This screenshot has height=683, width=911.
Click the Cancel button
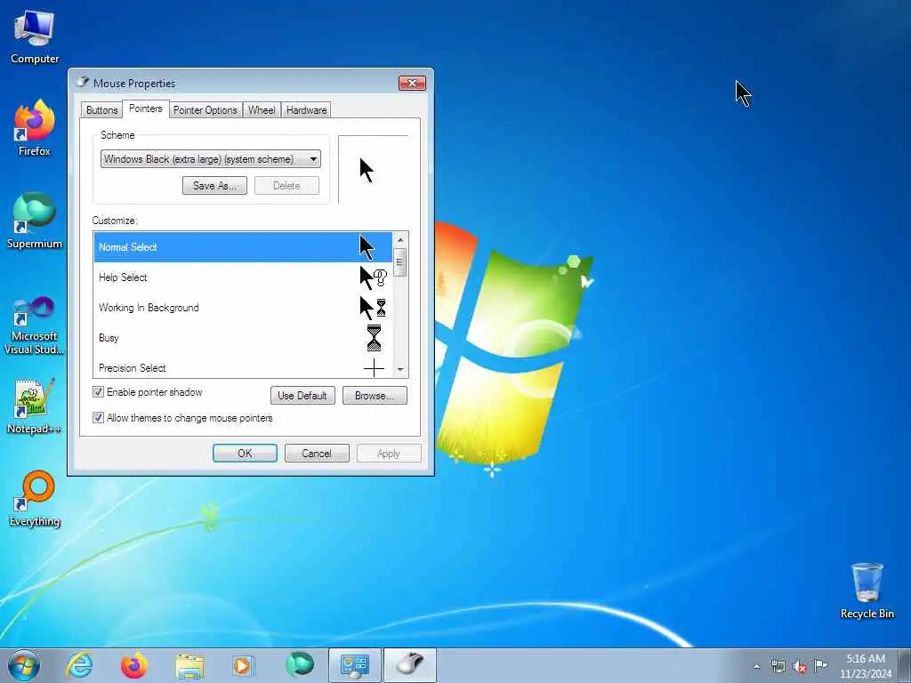tap(317, 453)
